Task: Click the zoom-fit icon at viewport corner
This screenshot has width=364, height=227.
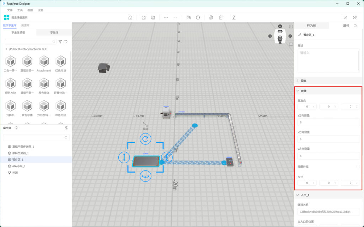Action: 291,26
